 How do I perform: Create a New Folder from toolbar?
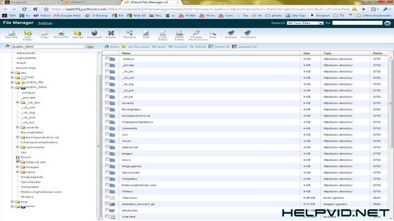click(28, 36)
